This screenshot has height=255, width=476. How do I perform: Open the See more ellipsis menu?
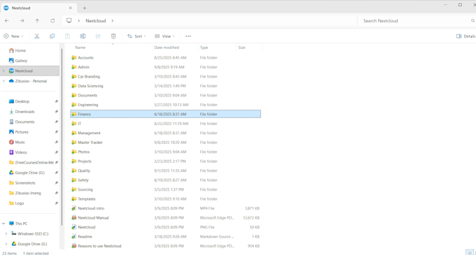[x=188, y=36]
